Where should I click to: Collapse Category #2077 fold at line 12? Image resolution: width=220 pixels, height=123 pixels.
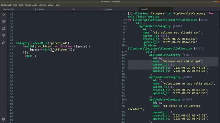[126, 55]
